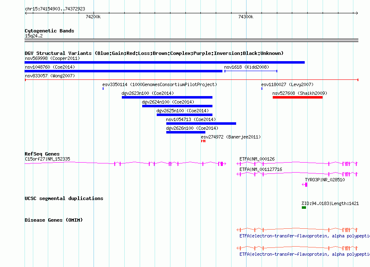Screen dimensions: 370x267
Task: Click the 74300k ruler label
Action: pos(246,17)
